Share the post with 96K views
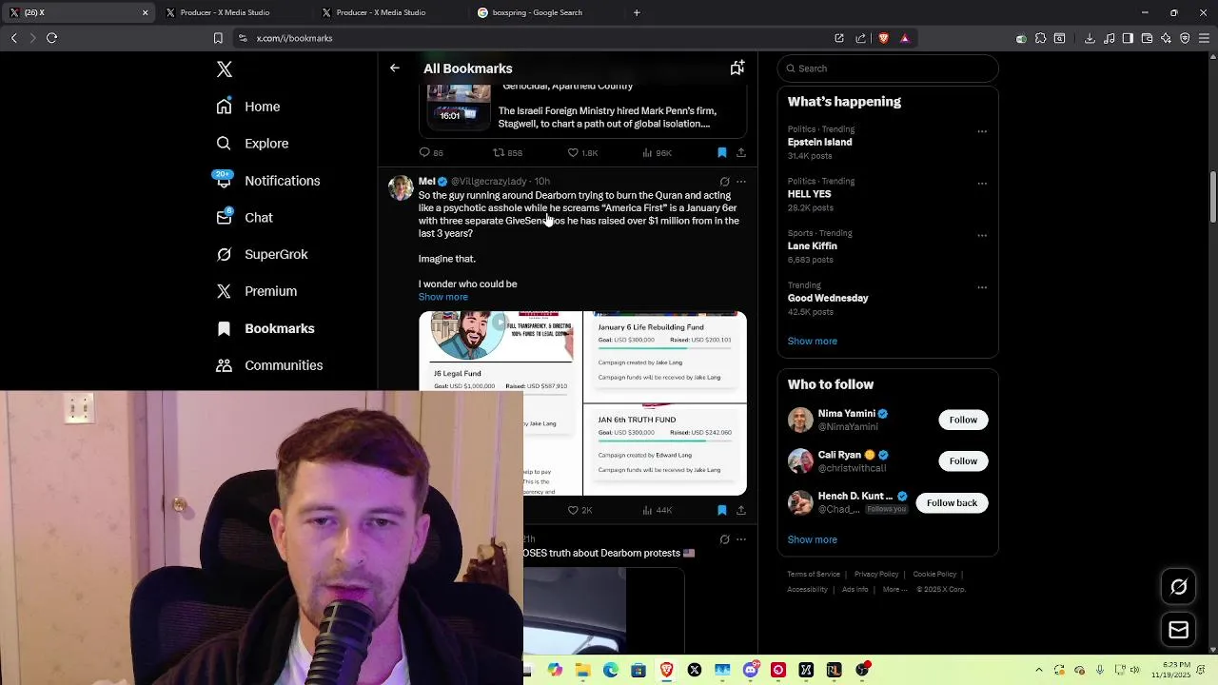 [741, 153]
